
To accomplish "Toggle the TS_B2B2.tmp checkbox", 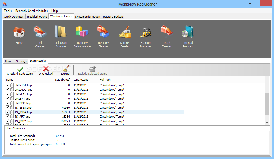I will click(7, 121).
